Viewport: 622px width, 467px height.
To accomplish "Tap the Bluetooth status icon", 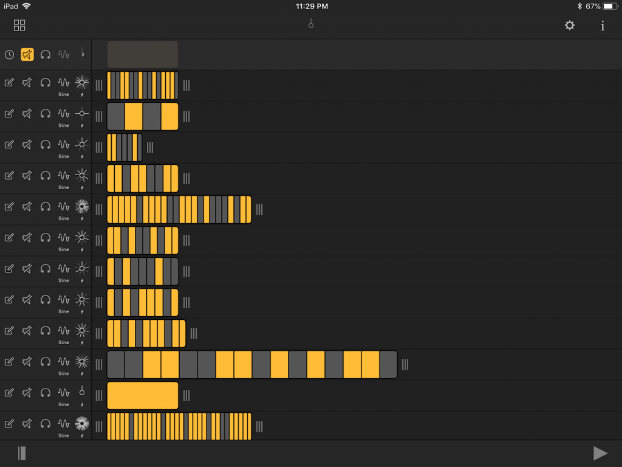I will (x=579, y=6).
